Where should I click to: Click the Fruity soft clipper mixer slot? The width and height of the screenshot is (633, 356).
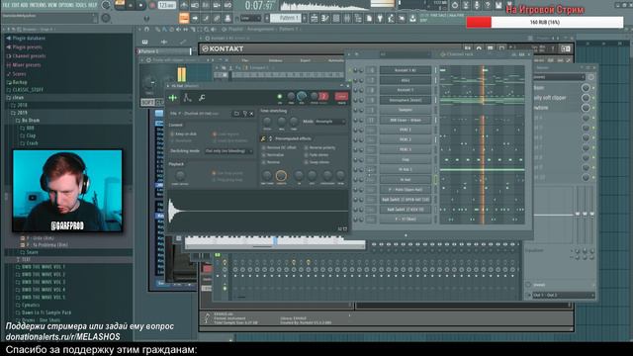(x=556, y=98)
